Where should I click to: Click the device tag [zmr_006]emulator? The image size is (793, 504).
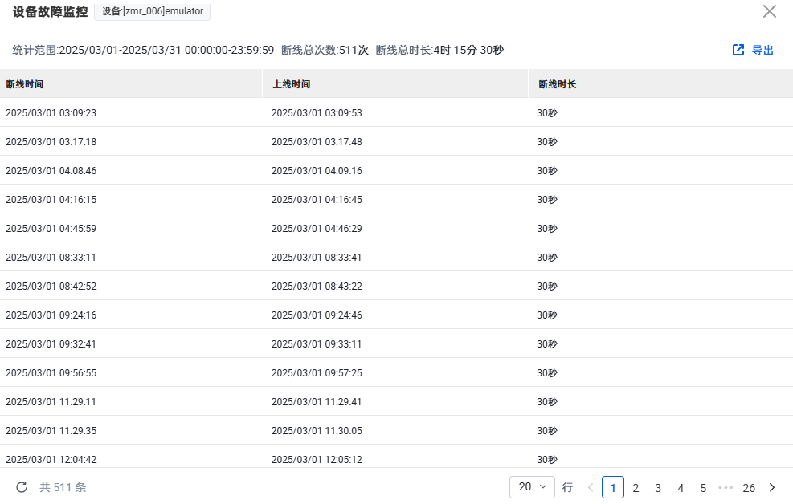coord(152,11)
